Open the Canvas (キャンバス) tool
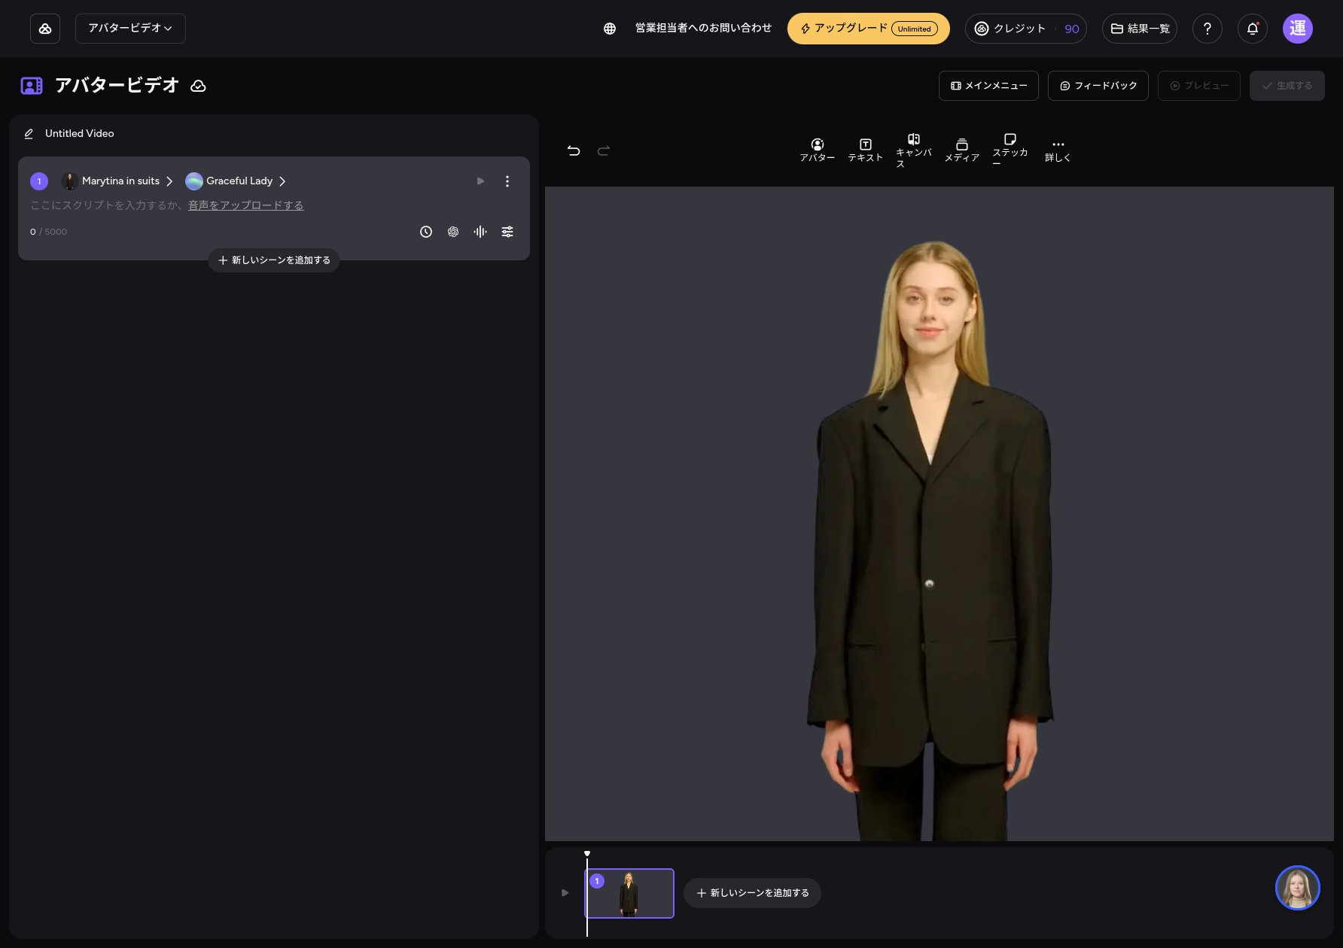 (x=913, y=150)
